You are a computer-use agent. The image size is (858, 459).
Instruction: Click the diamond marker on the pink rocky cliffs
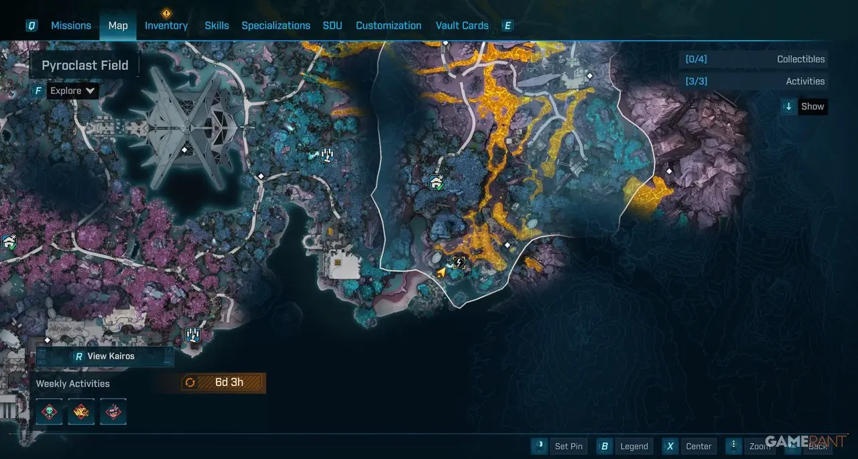pos(669,172)
